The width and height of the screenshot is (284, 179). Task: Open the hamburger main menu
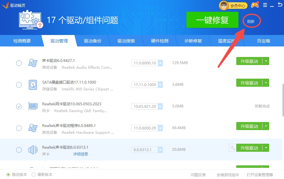point(265,5)
